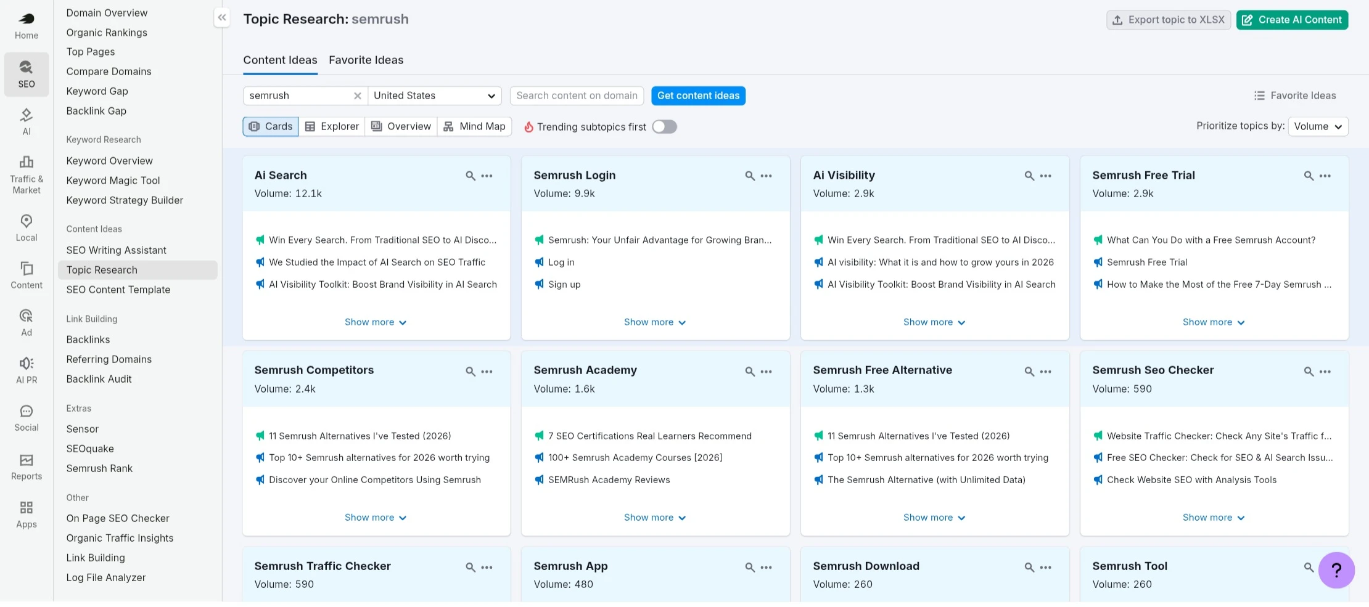Click search icon on Ai Search card

pos(471,176)
